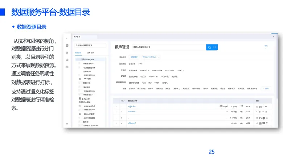Select the highlighted hive root node in tree
Viewport: 283px width, 159px height.
click(x=90, y=59)
